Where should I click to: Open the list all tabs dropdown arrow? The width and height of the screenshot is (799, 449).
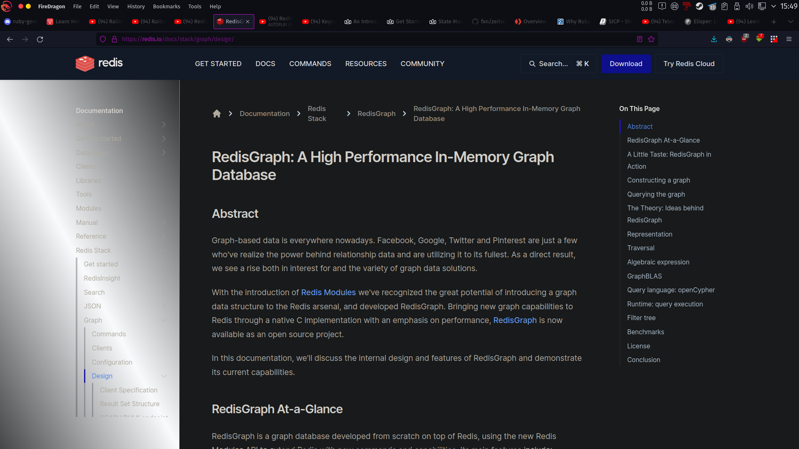(790, 22)
